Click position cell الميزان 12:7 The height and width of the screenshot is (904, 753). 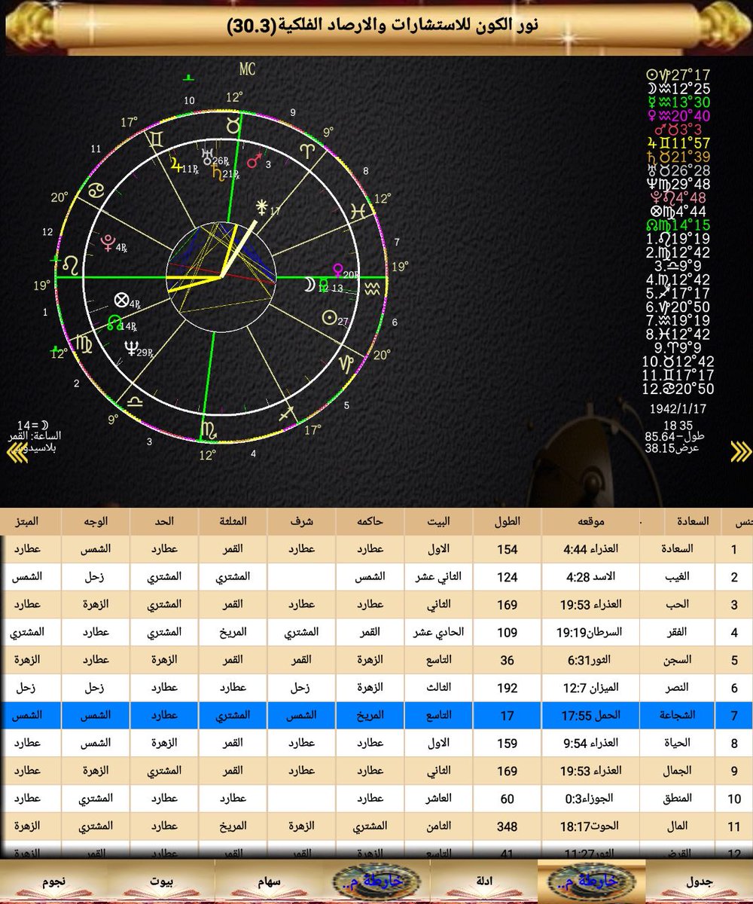click(591, 689)
